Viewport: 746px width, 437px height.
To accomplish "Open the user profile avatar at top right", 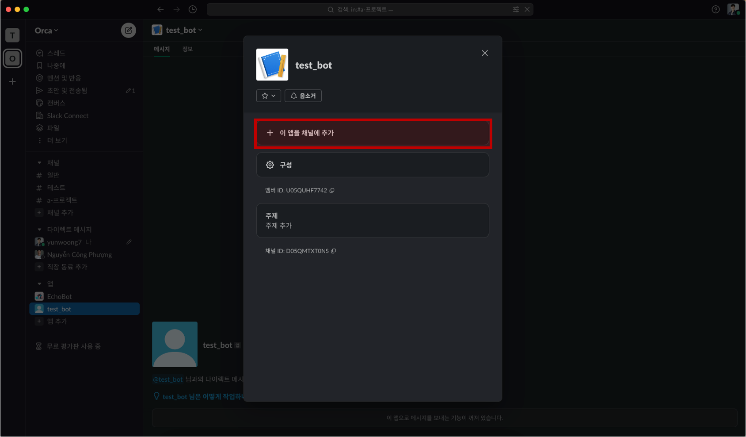I will point(733,9).
